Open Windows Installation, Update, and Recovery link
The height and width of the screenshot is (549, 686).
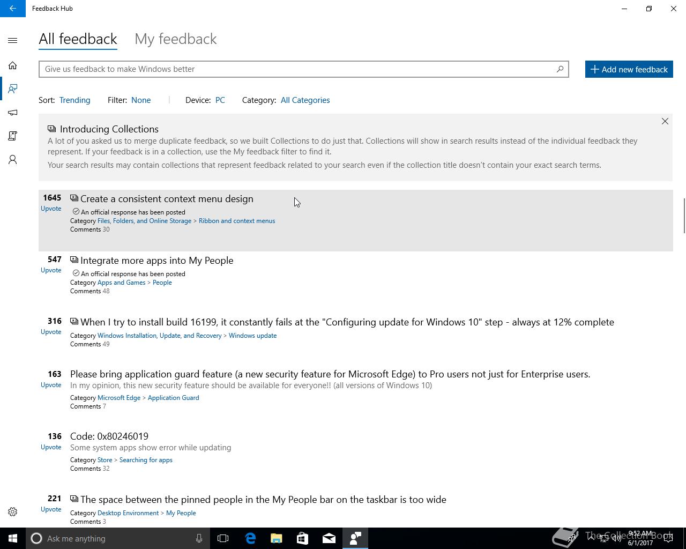click(159, 336)
